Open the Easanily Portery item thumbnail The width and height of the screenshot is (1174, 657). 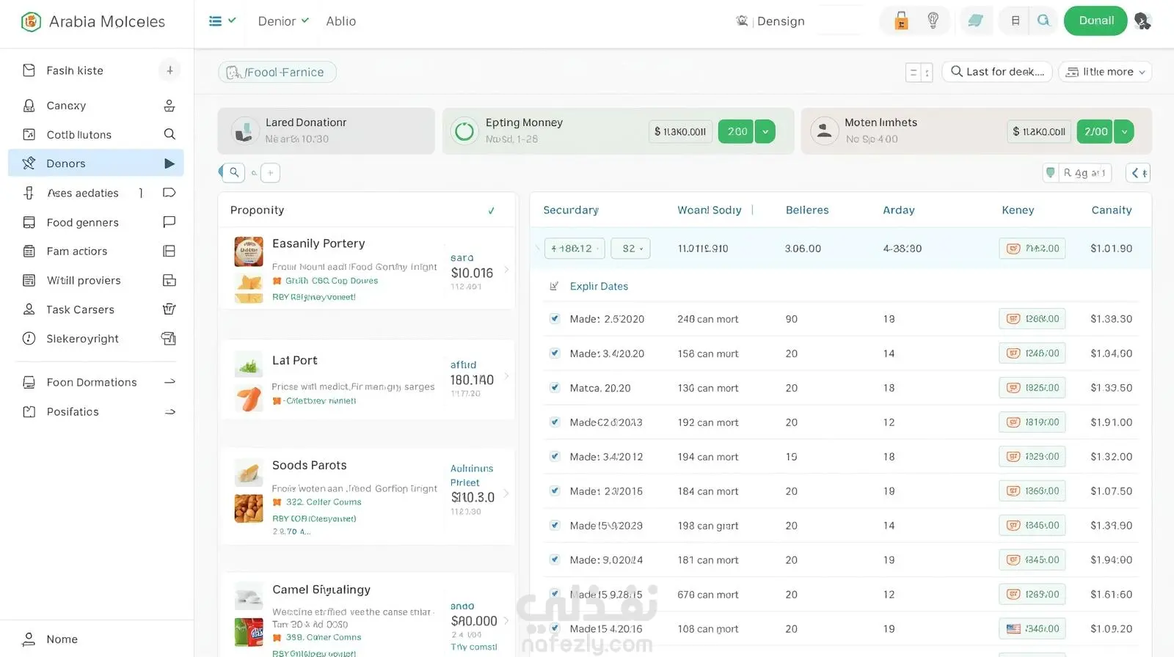pyautogui.click(x=249, y=252)
